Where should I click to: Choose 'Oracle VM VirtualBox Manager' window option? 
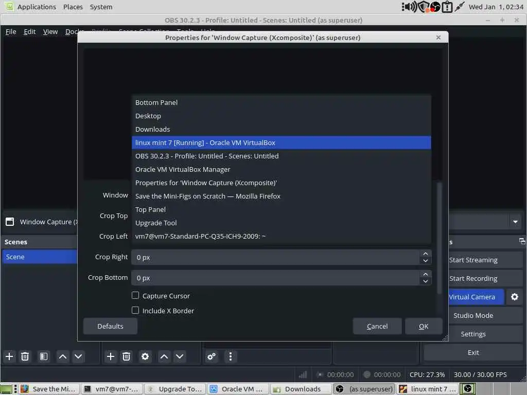pyautogui.click(x=282, y=169)
